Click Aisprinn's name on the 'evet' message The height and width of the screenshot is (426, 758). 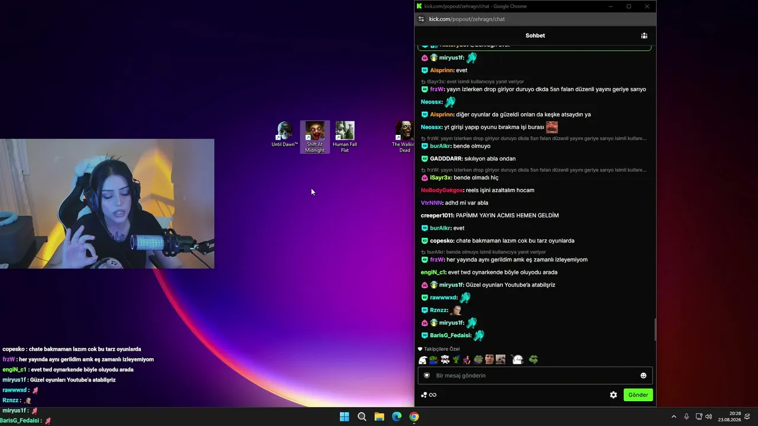pos(442,70)
